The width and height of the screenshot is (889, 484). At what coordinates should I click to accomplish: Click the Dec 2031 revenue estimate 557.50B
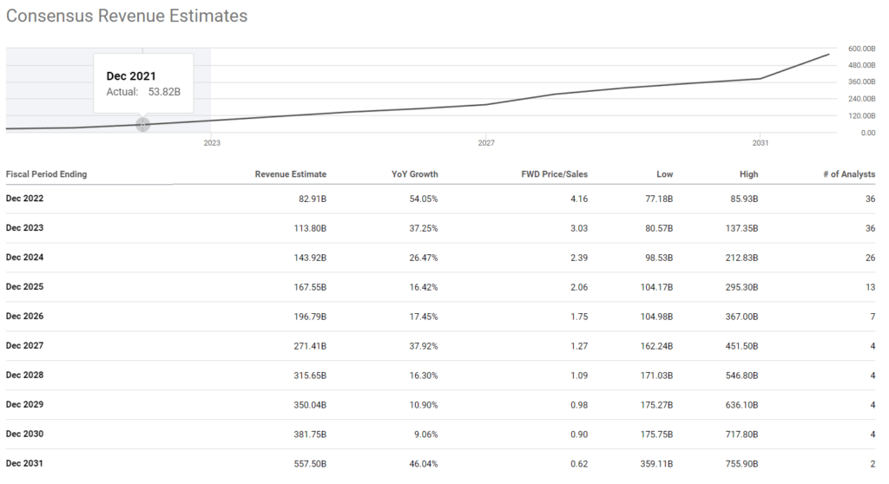[310, 463]
